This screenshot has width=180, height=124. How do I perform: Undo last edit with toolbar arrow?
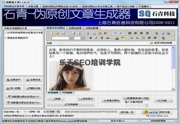tap(115, 33)
